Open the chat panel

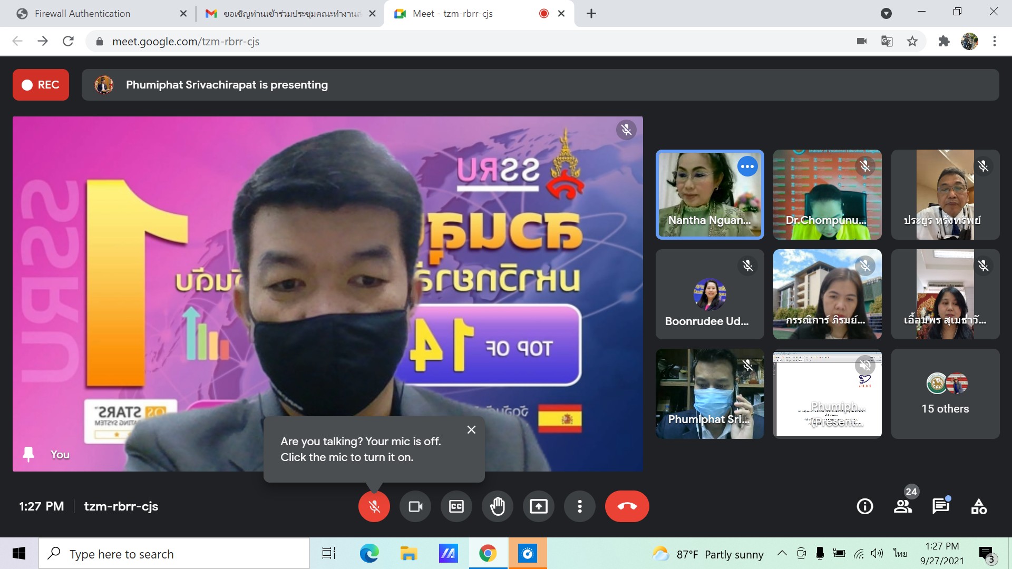(x=940, y=506)
